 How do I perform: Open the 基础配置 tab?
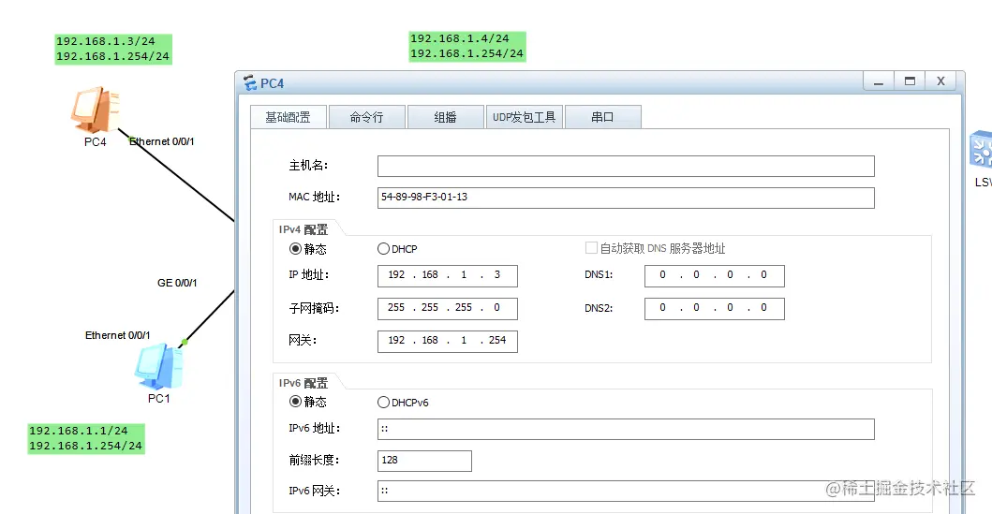[x=289, y=117]
